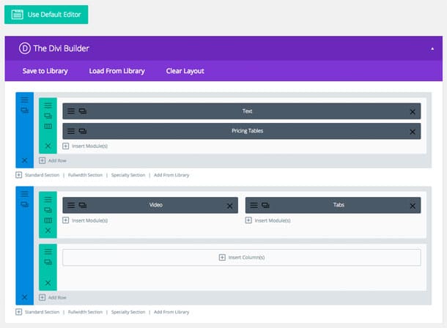Delete the second blue section
The height and width of the screenshot is (328, 447).
click(24, 297)
